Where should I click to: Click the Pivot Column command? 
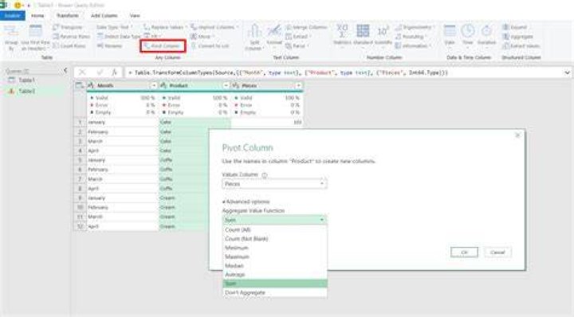point(163,46)
